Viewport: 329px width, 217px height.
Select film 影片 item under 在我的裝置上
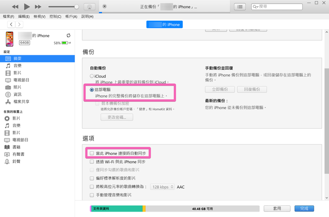pyautogui.click(x=37, y=132)
